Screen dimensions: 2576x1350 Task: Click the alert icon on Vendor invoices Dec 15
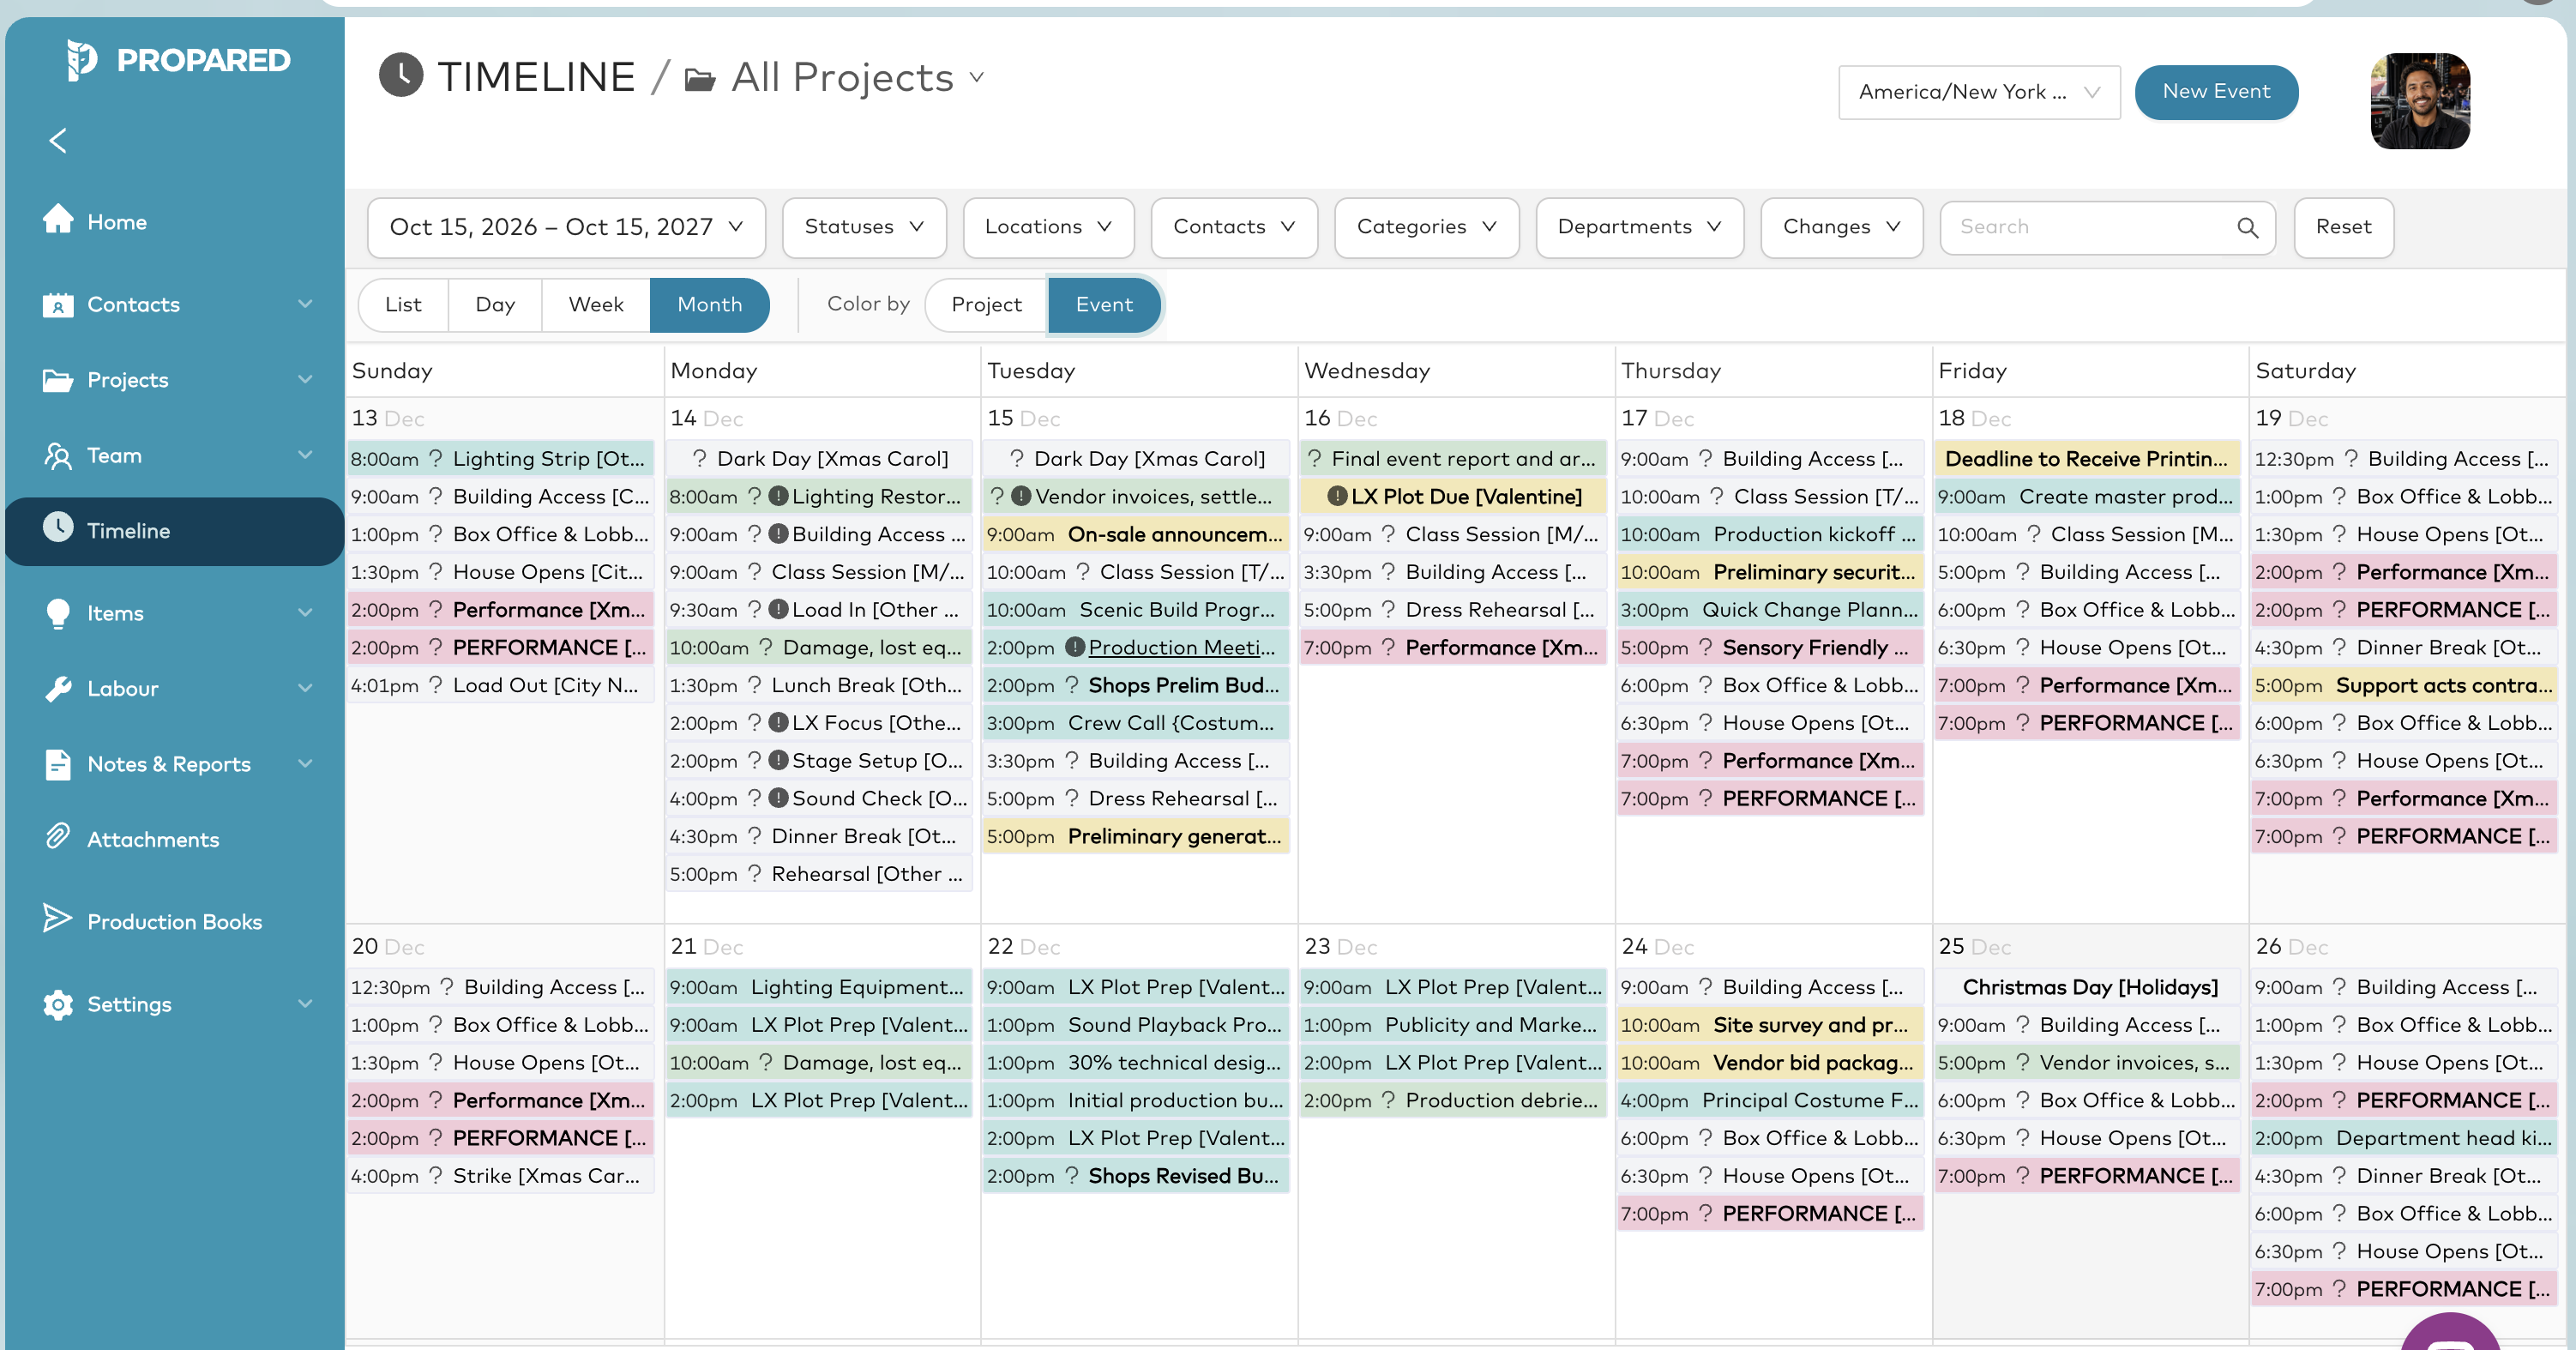coord(1021,496)
